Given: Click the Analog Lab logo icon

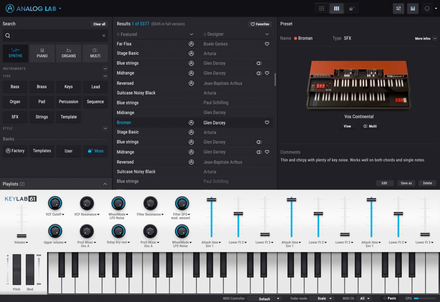Looking at the screenshot, I should coord(10,8).
